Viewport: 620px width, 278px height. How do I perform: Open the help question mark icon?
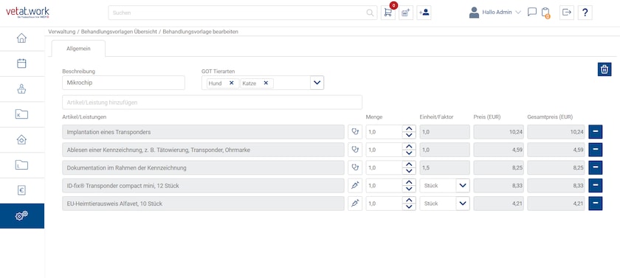point(585,13)
